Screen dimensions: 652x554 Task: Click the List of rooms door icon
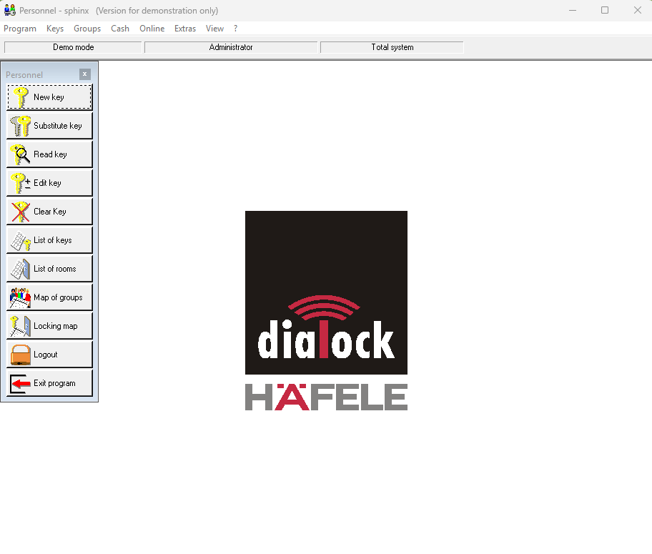point(21,269)
